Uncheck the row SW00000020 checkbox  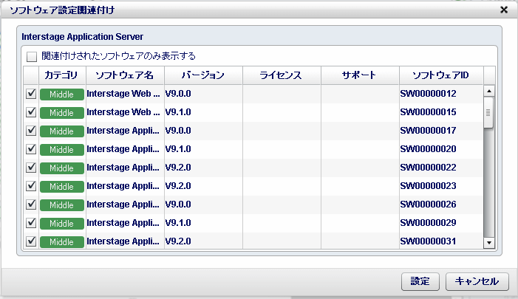(31, 149)
